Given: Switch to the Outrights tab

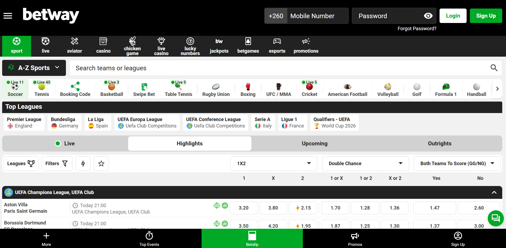Looking at the screenshot, I should [x=440, y=144].
